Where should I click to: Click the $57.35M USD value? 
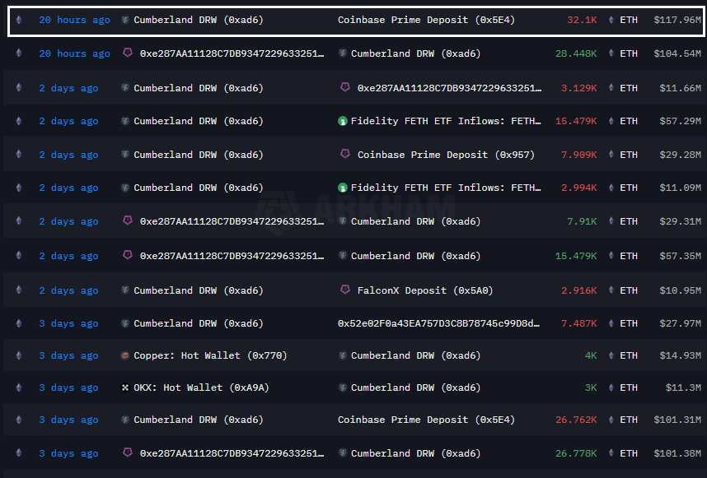click(x=681, y=256)
